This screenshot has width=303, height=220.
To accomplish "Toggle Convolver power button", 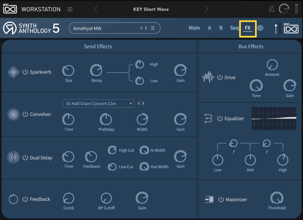I will (x=25, y=114).
